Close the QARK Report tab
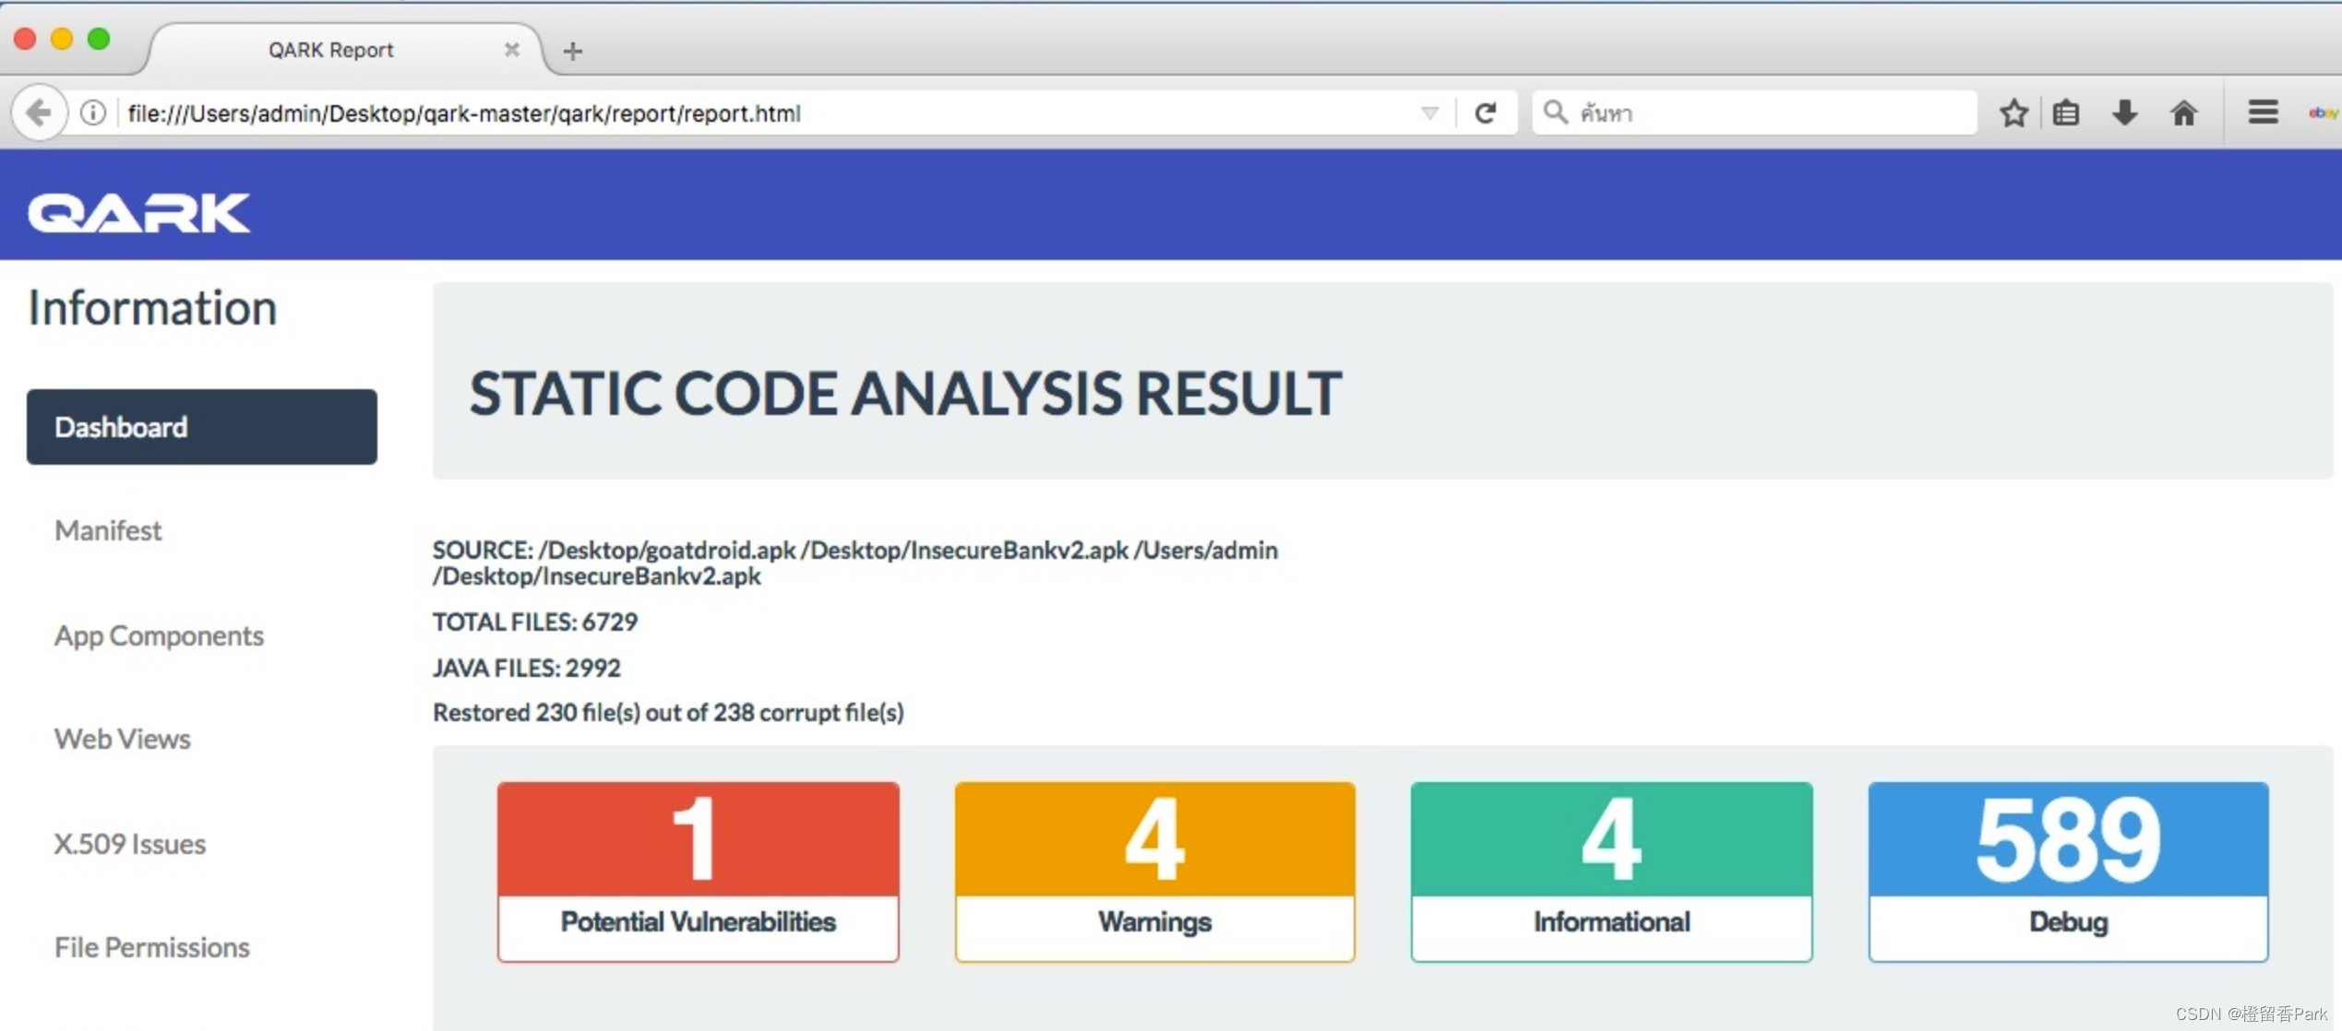Image resolution: width=2342 pixels, height=1031 pixels. [511, 50]
